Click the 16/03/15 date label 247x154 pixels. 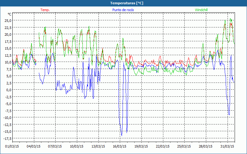tap(119, 147)
